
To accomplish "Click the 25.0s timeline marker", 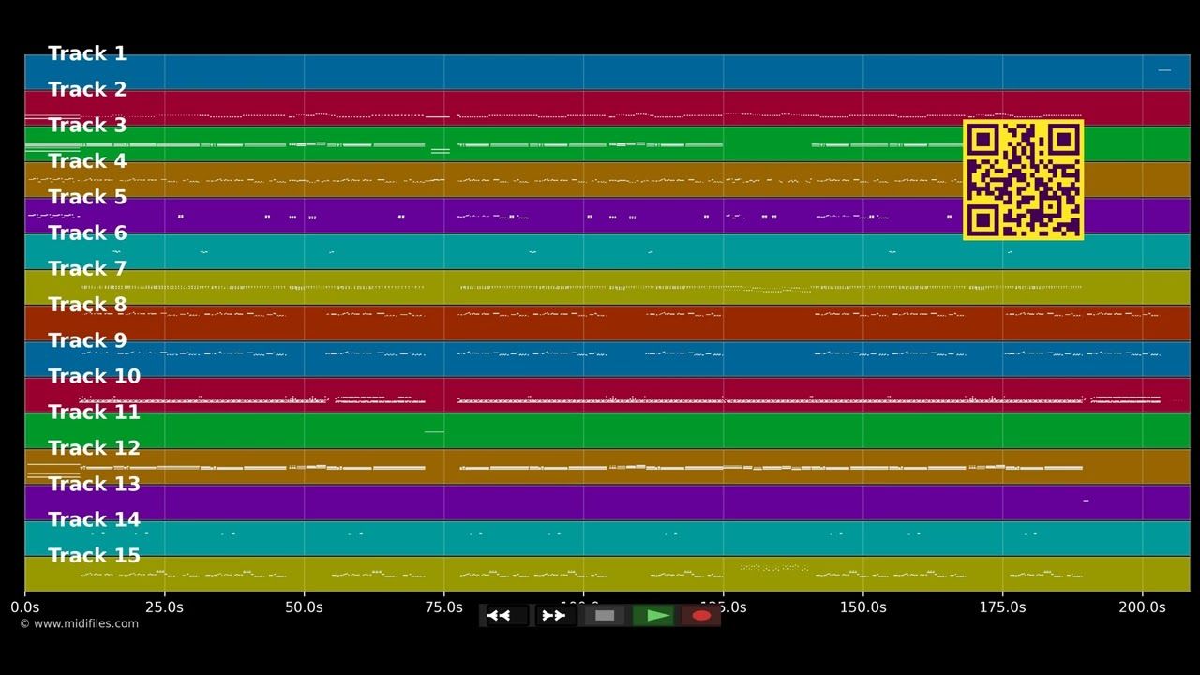I will [164, 607].
